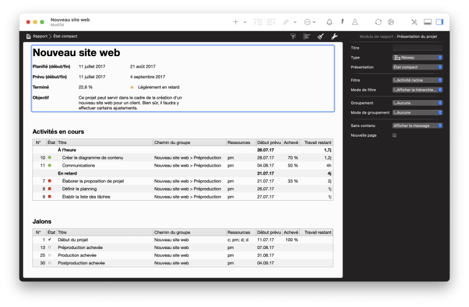
Task: Click the indent activity icon
Action: (x=258, y=22)
